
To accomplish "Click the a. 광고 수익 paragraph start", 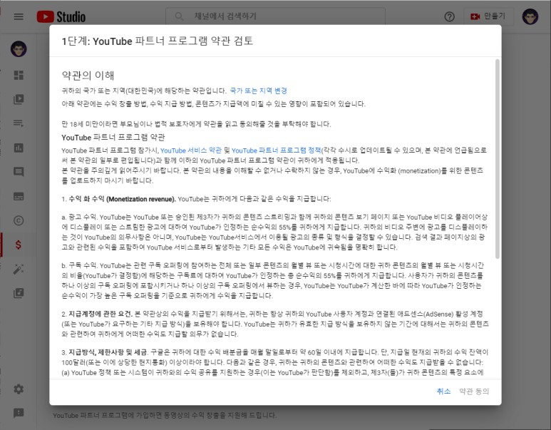I will [x=79, y=217].
